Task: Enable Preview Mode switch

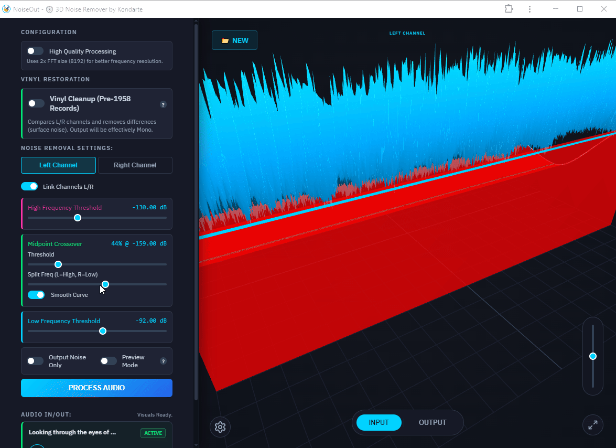Action: point(109,361)
